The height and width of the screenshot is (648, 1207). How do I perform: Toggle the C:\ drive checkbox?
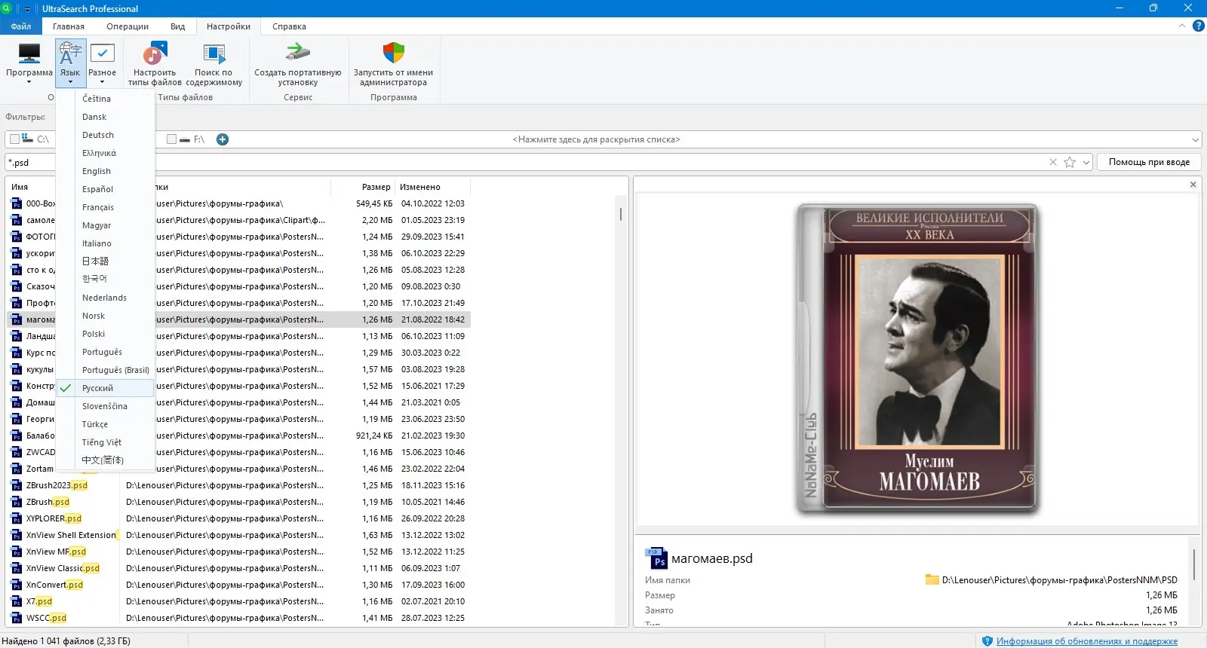click(14, 139)
